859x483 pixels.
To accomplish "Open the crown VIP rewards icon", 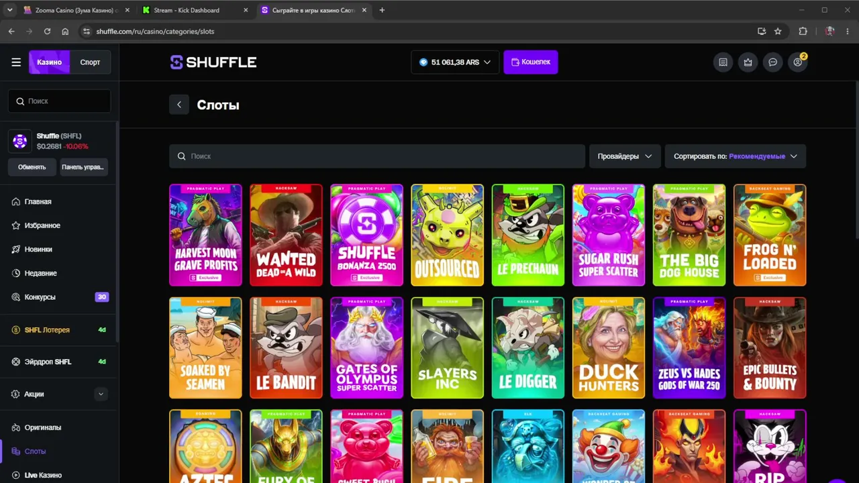I will [748, 62].
